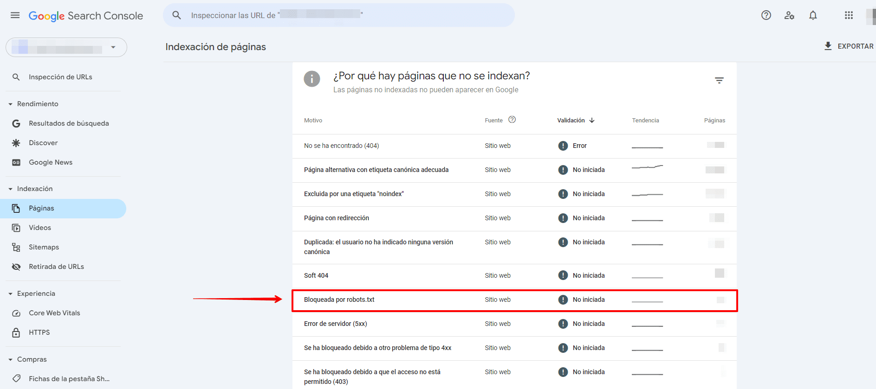Click the Inspección de URLs magnifier icon
Image resolution: width=876 pixels, height=389 pixels.
[16, 77]
